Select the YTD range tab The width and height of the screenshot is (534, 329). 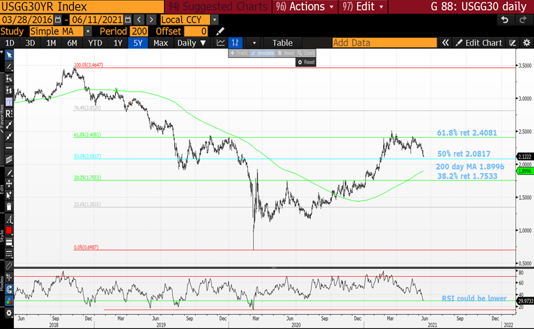click(95, 43)
